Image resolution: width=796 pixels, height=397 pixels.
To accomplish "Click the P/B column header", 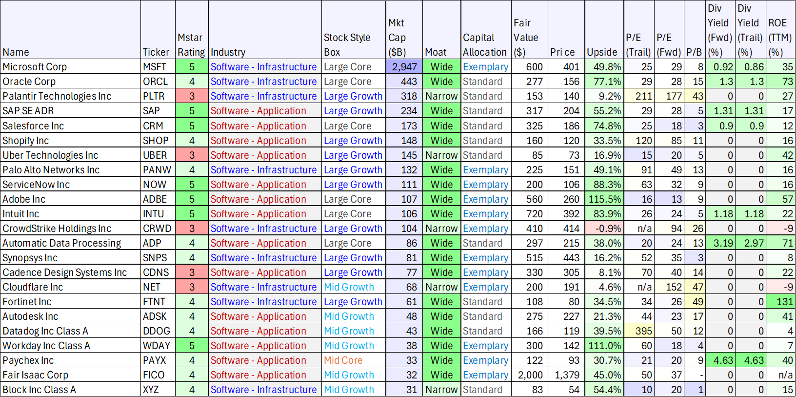I will [695, 30].
